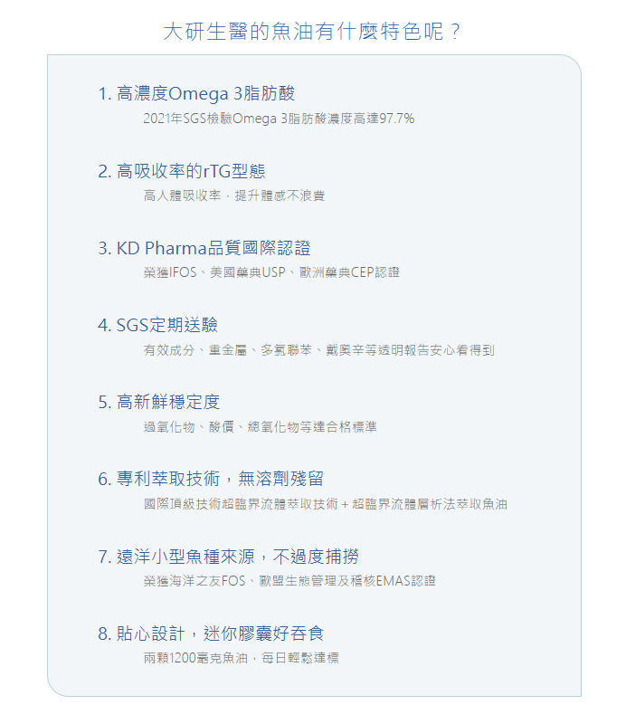Click the 有效成分、重金屬、多氯聯苯 description line
This screenshot has width=626, height=724.
[x=318, y=350]
